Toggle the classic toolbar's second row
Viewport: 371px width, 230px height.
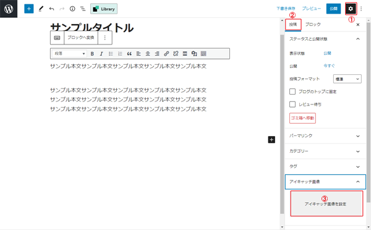click(203, 54)
